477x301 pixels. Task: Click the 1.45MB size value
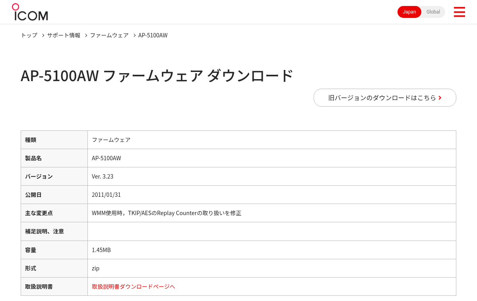[x=101, y=250]
